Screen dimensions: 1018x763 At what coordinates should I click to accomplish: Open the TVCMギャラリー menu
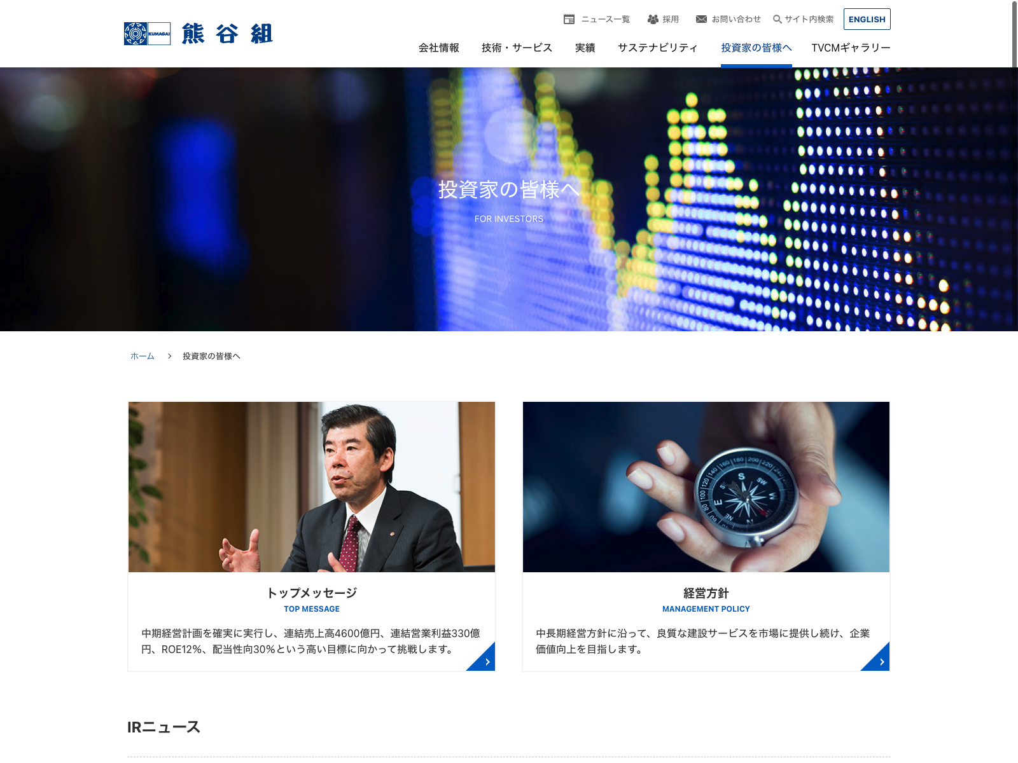(851, 48)
